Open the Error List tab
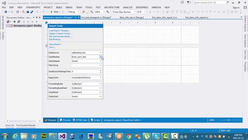The image size is (248, 140). point(10,125)
